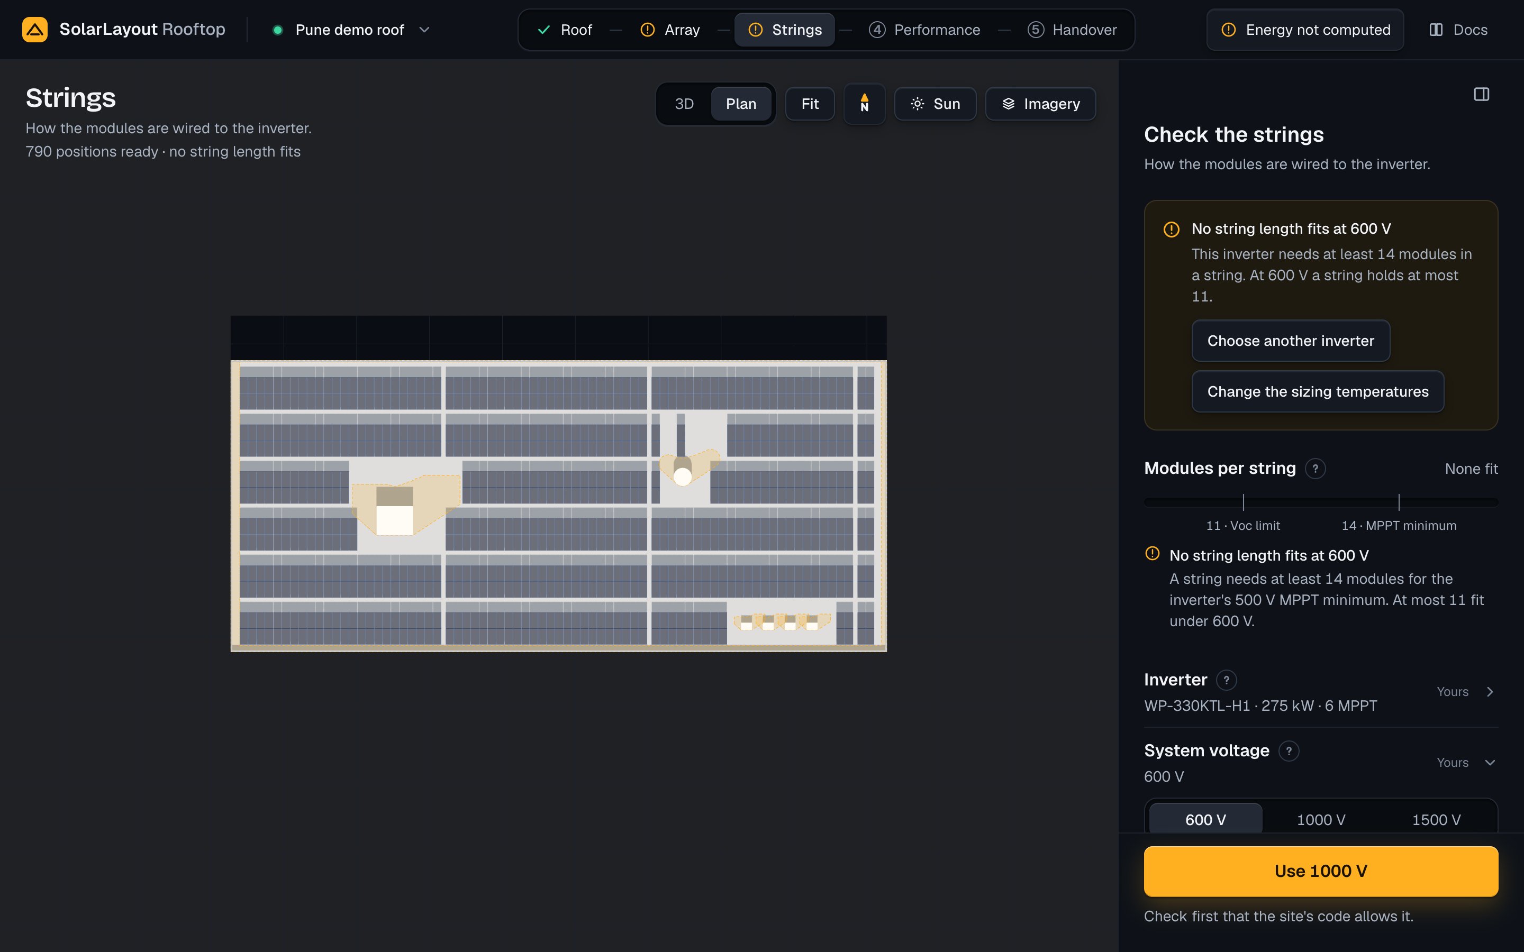Open the Pune demo roof project dropdown
The height and width of the screenshot is (952, 1524).
click(x=351, y=30)
